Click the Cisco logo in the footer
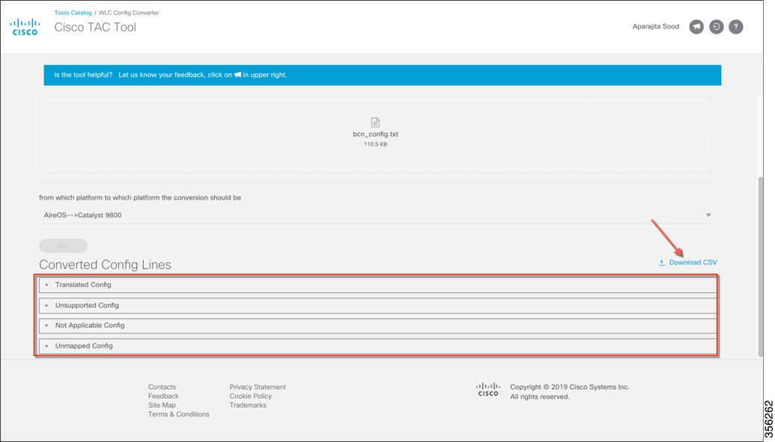The height and width of the screenshot is (442, 775). 487,389
